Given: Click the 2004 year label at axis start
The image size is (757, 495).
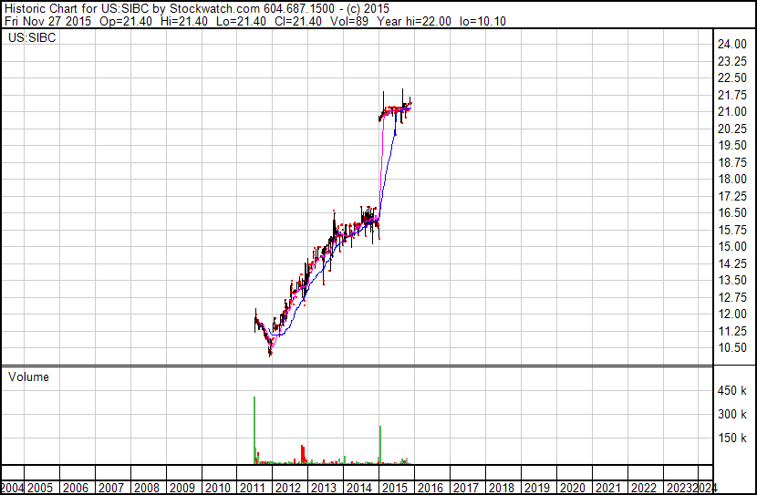Looking at the screenshot, I should pos(13,488).
